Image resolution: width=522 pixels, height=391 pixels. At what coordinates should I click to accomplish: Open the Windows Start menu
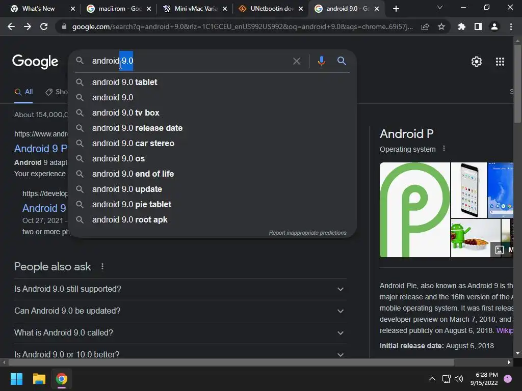16,379
